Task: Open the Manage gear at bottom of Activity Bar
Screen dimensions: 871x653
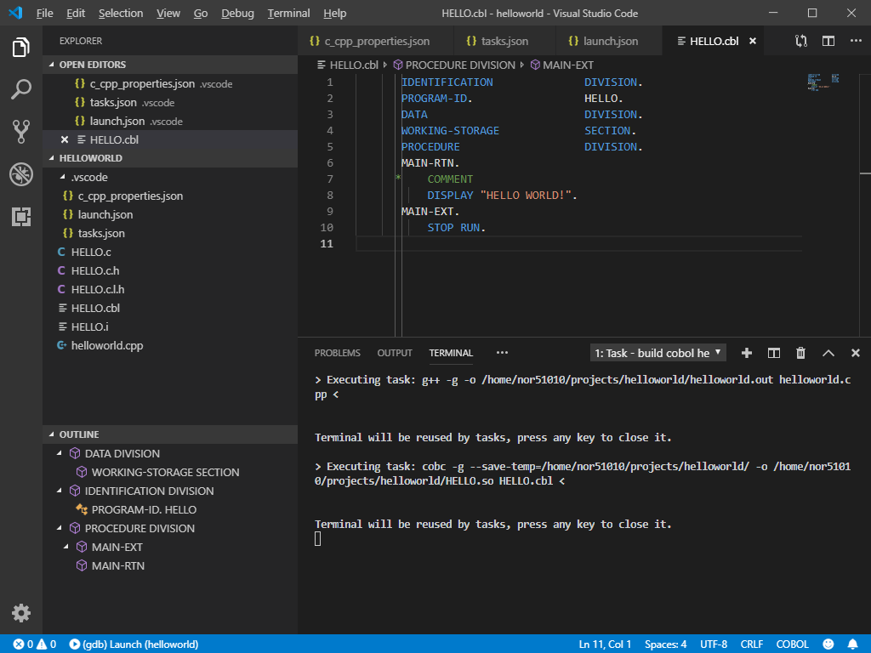Action: [20, 613]
